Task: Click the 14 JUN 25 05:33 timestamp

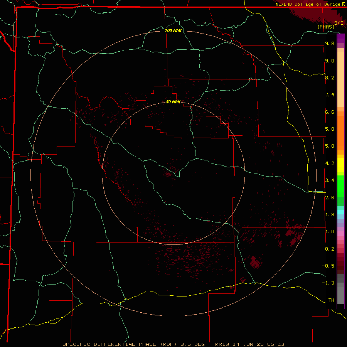Action: [x=258, y=344]
